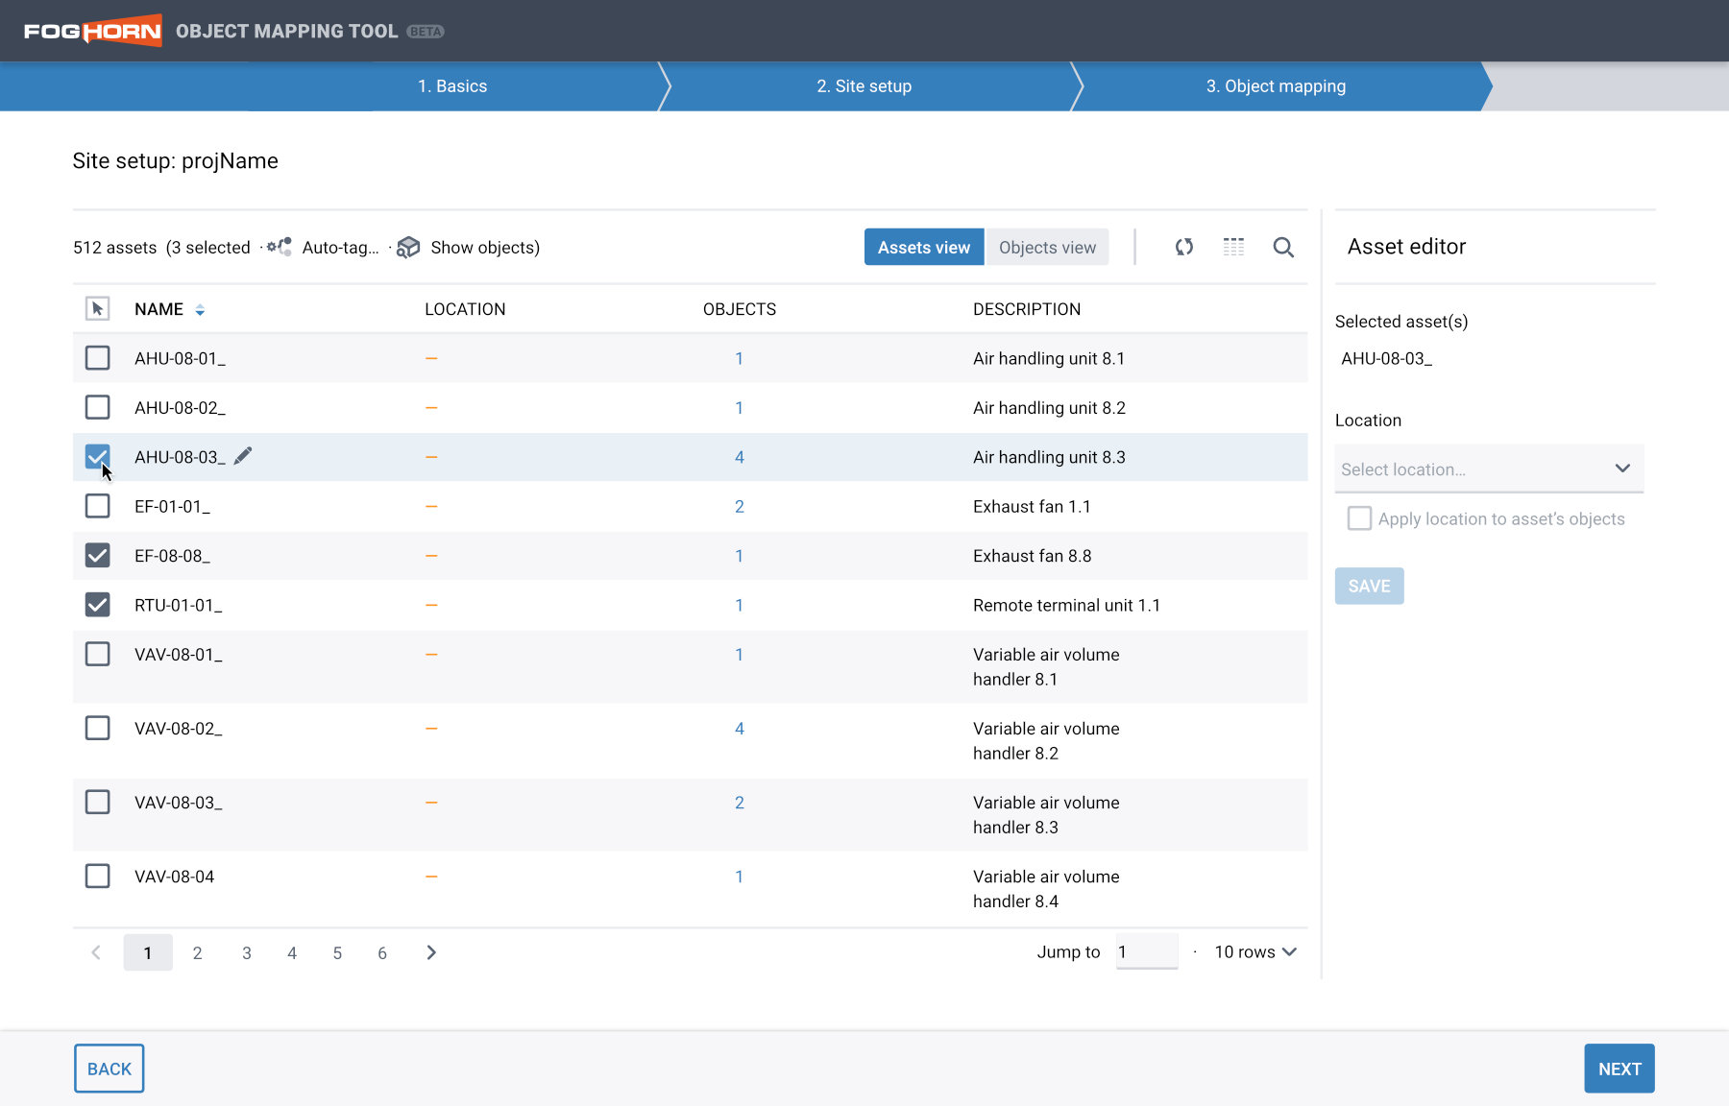Click the BACK button
1729x1106 pixels.
tap(110, 1069)
